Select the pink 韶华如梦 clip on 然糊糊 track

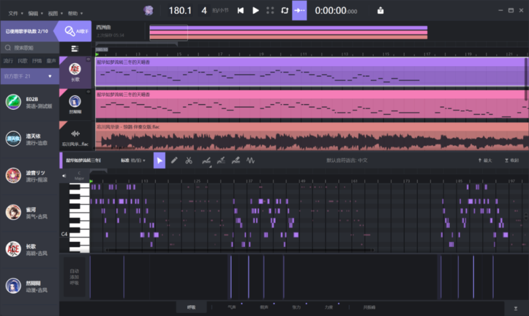pyautogui.click(x=312, y=104)
